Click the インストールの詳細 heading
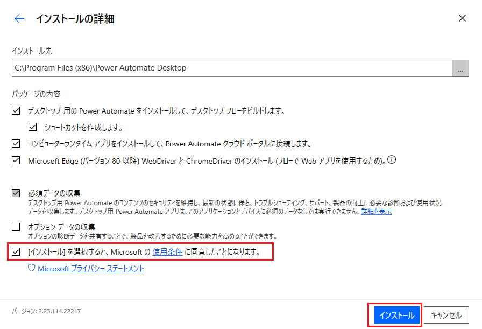Viewport: 482px width, 329px height. pyautogui.click(x=75, y=19)
